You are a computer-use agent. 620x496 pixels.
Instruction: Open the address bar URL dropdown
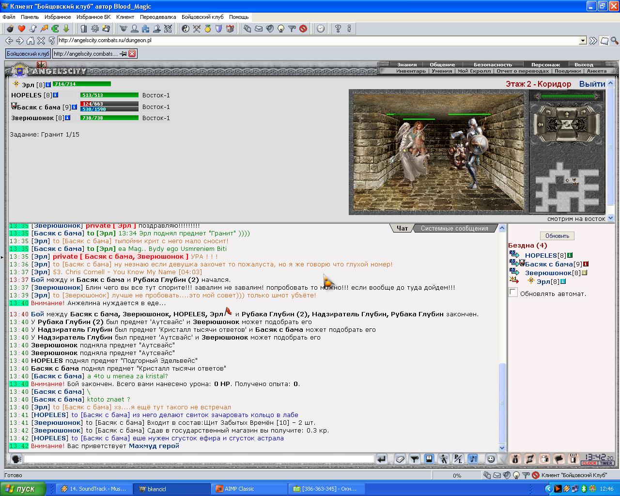click(x=583, y=41)
